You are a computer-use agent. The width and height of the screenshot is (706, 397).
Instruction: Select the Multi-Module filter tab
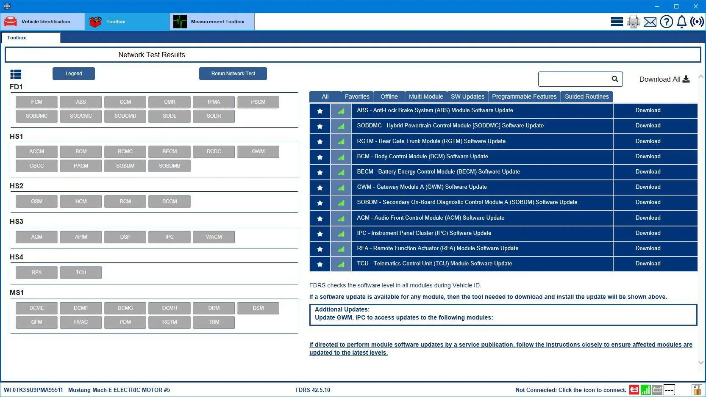click(x=426, y=96)
